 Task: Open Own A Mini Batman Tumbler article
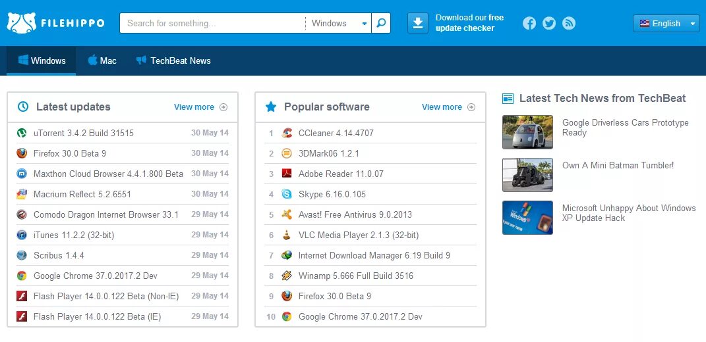tap(618, 165)
